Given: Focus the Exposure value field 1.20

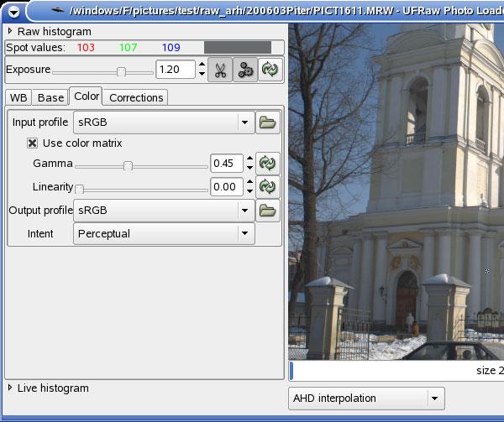Looking at the screenshot, I should (x=176, y=70).
